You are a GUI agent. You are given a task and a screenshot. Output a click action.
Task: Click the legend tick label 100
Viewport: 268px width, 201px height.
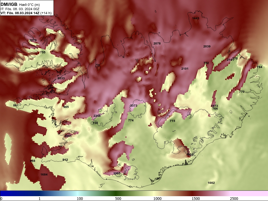[x=80, y=199]
